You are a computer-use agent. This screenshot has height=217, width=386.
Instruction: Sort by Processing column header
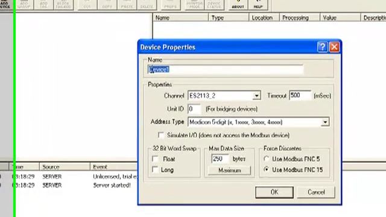(300, 17)
